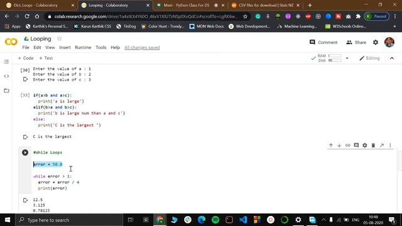Open the Runtime menu
The height and width of the screenshot is (226, 402).
pyautogui.click(x=83, y=48)
